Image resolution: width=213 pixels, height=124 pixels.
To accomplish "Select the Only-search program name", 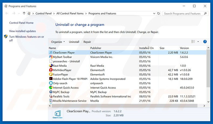I will [60, 83].
